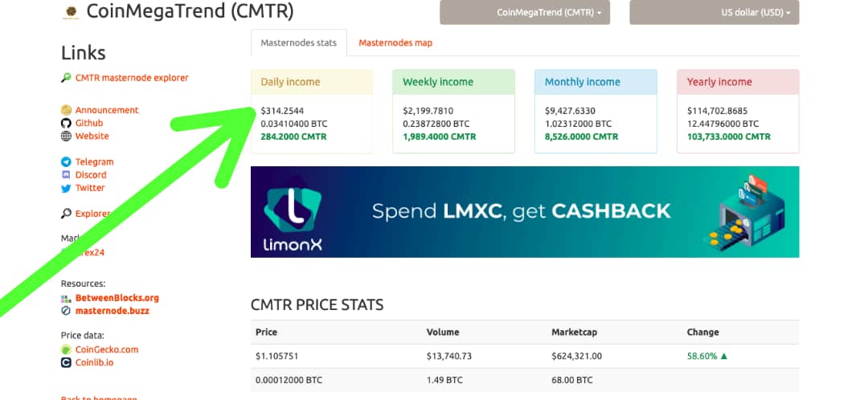Open the BetweenBlocks.org resource link

point(117,298)
